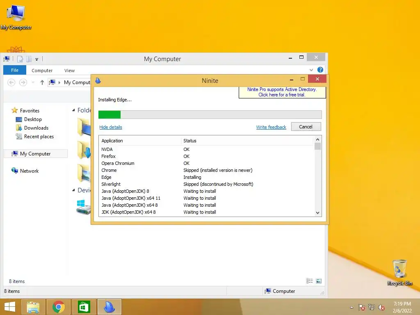Launch Chrome from the taskbar

coord(59,307)
